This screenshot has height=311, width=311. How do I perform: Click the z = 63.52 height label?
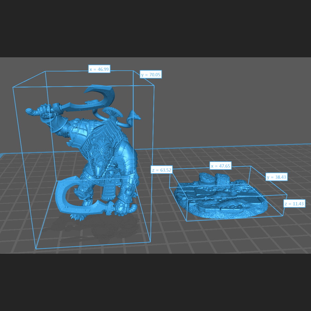[x=162, y=170]
